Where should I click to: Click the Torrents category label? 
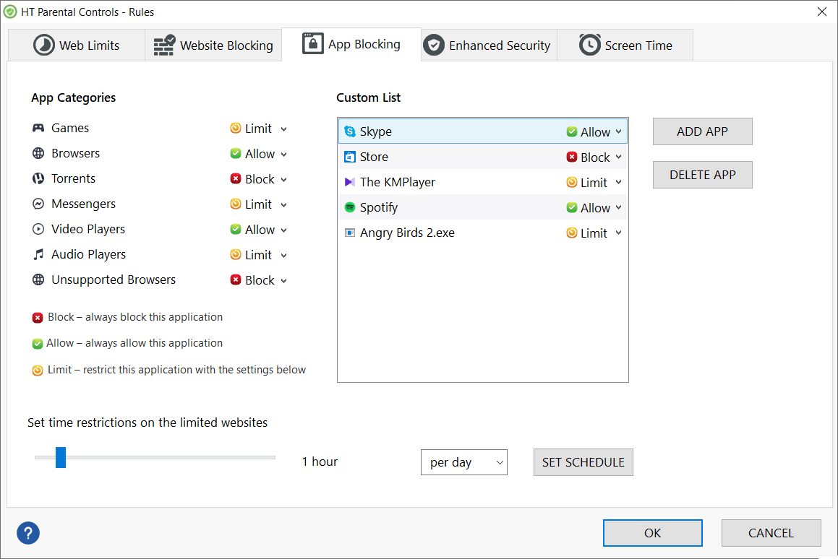pyautogui.click(x=73, y=178)
